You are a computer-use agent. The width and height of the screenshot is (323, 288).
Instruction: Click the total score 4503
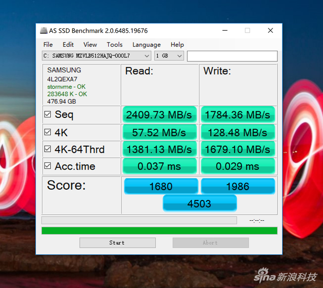(199, 203)
